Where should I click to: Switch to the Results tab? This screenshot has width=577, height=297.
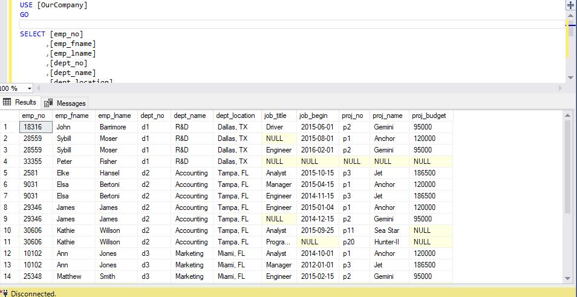[x=19, y=102]
